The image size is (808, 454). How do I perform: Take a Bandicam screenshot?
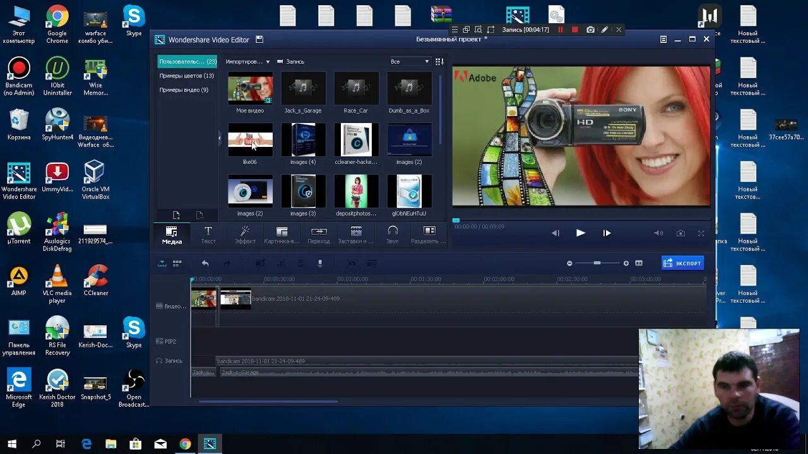click(x=590, y=30)
